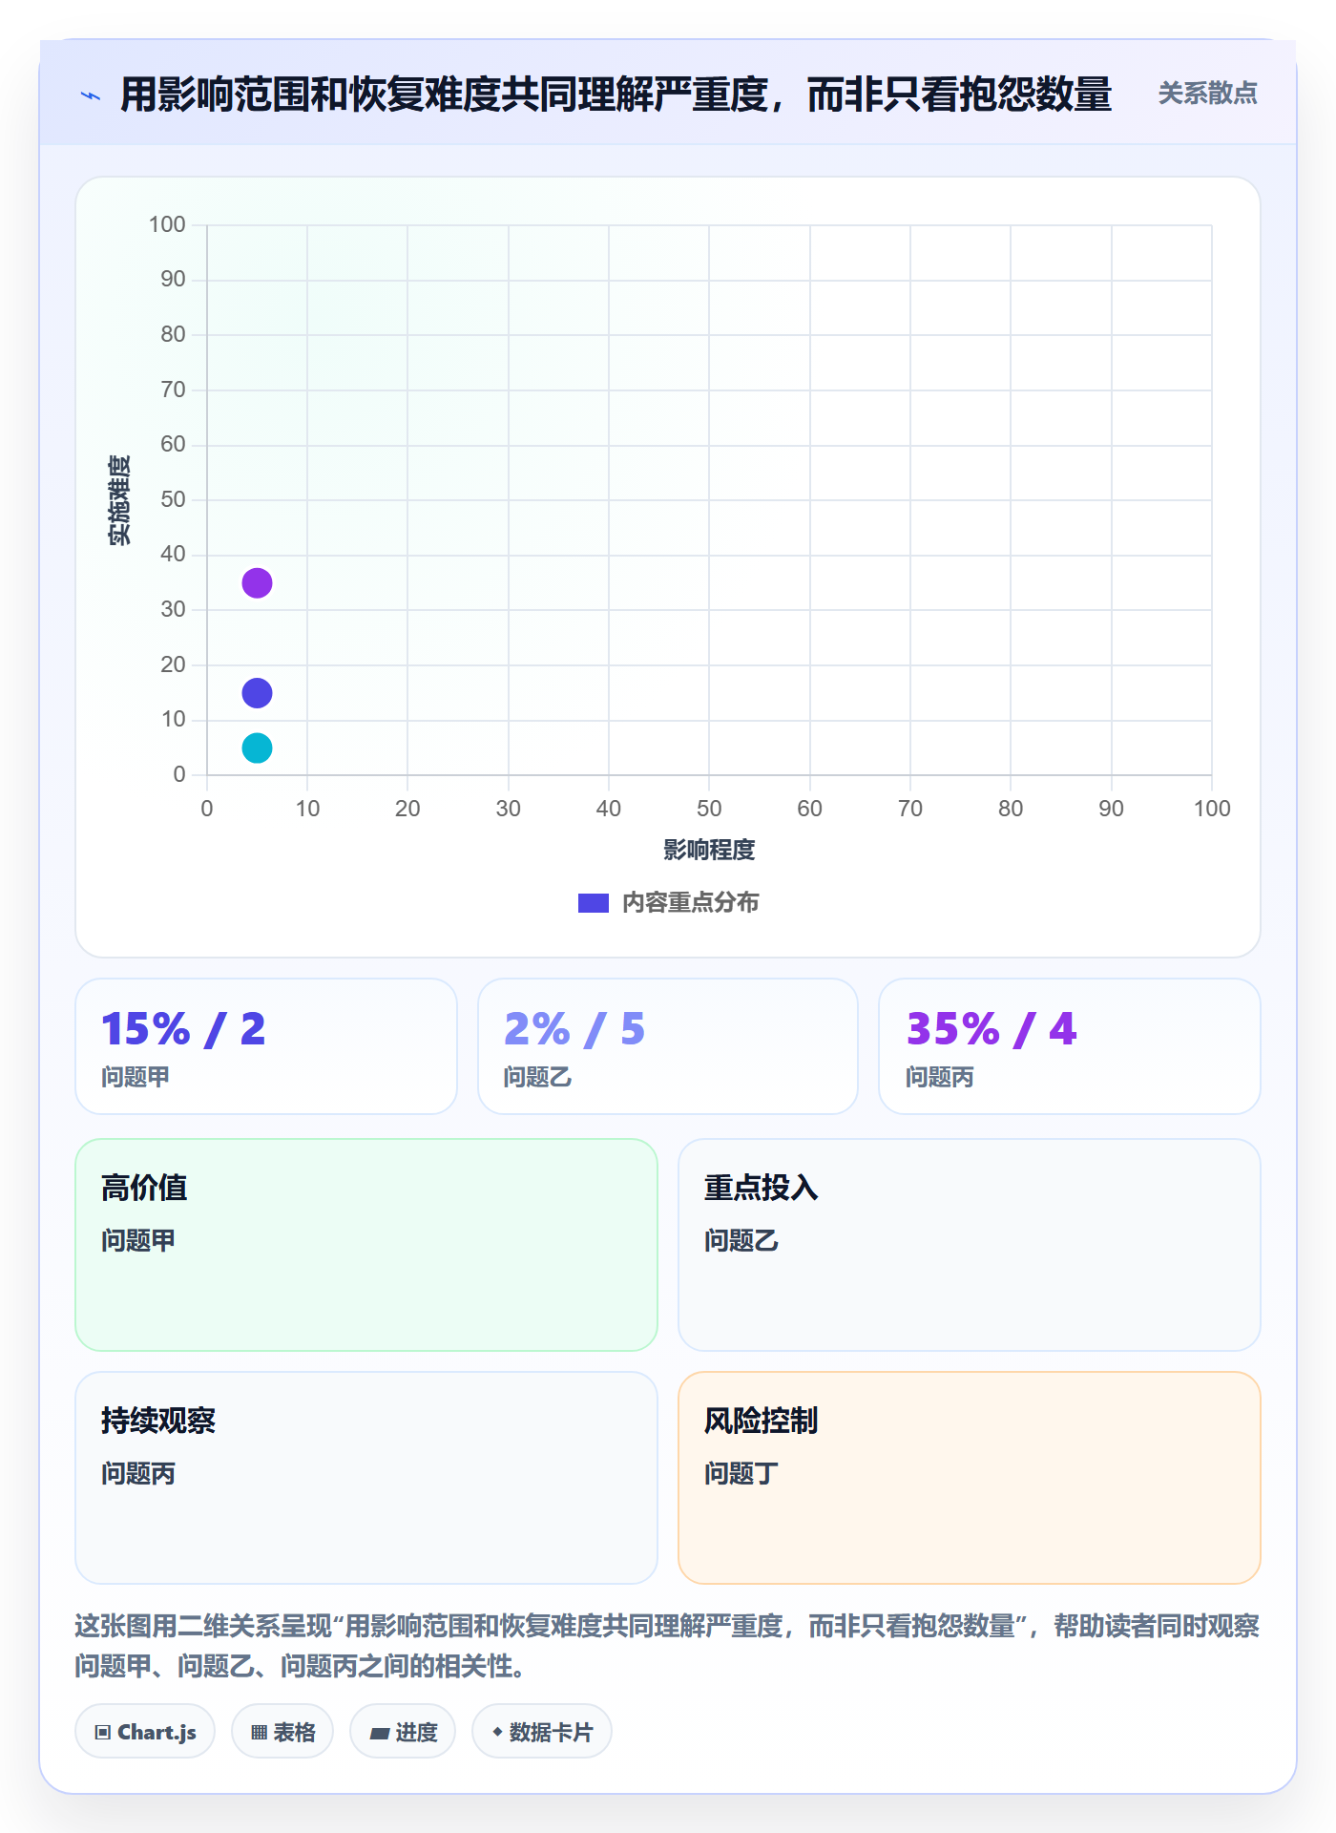Viewport: 1336px width, 1833px height.
Task: Click the y-axis title 实施难度
Action: 119,500
